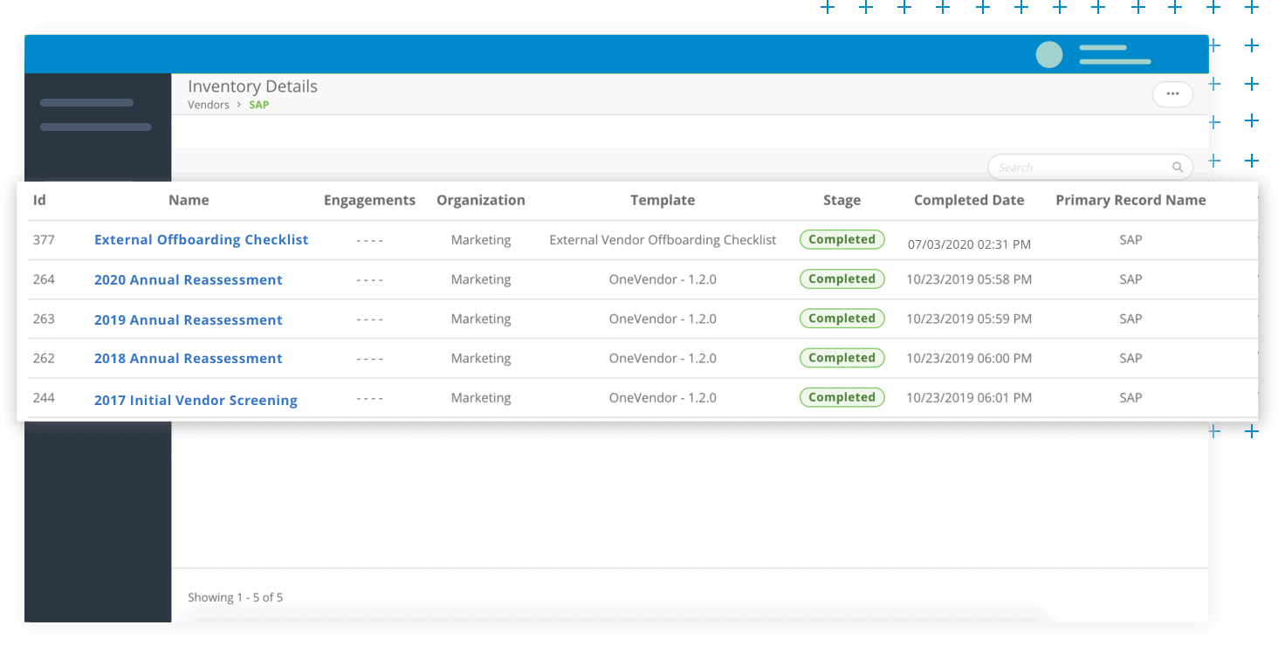Sort by the Template column header

663,200
